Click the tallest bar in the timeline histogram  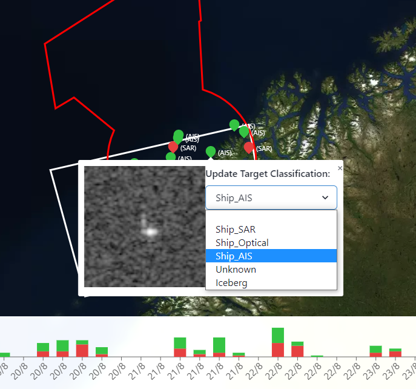278,342
